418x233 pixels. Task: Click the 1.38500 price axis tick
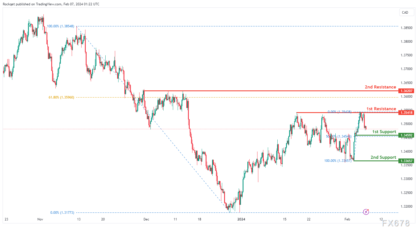pos(407,28)
